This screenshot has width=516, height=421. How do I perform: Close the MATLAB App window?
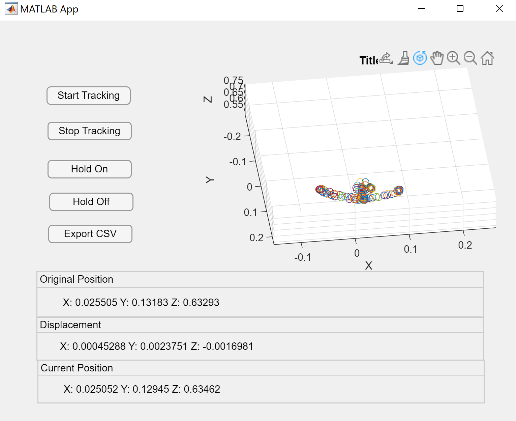click(499, 9)
